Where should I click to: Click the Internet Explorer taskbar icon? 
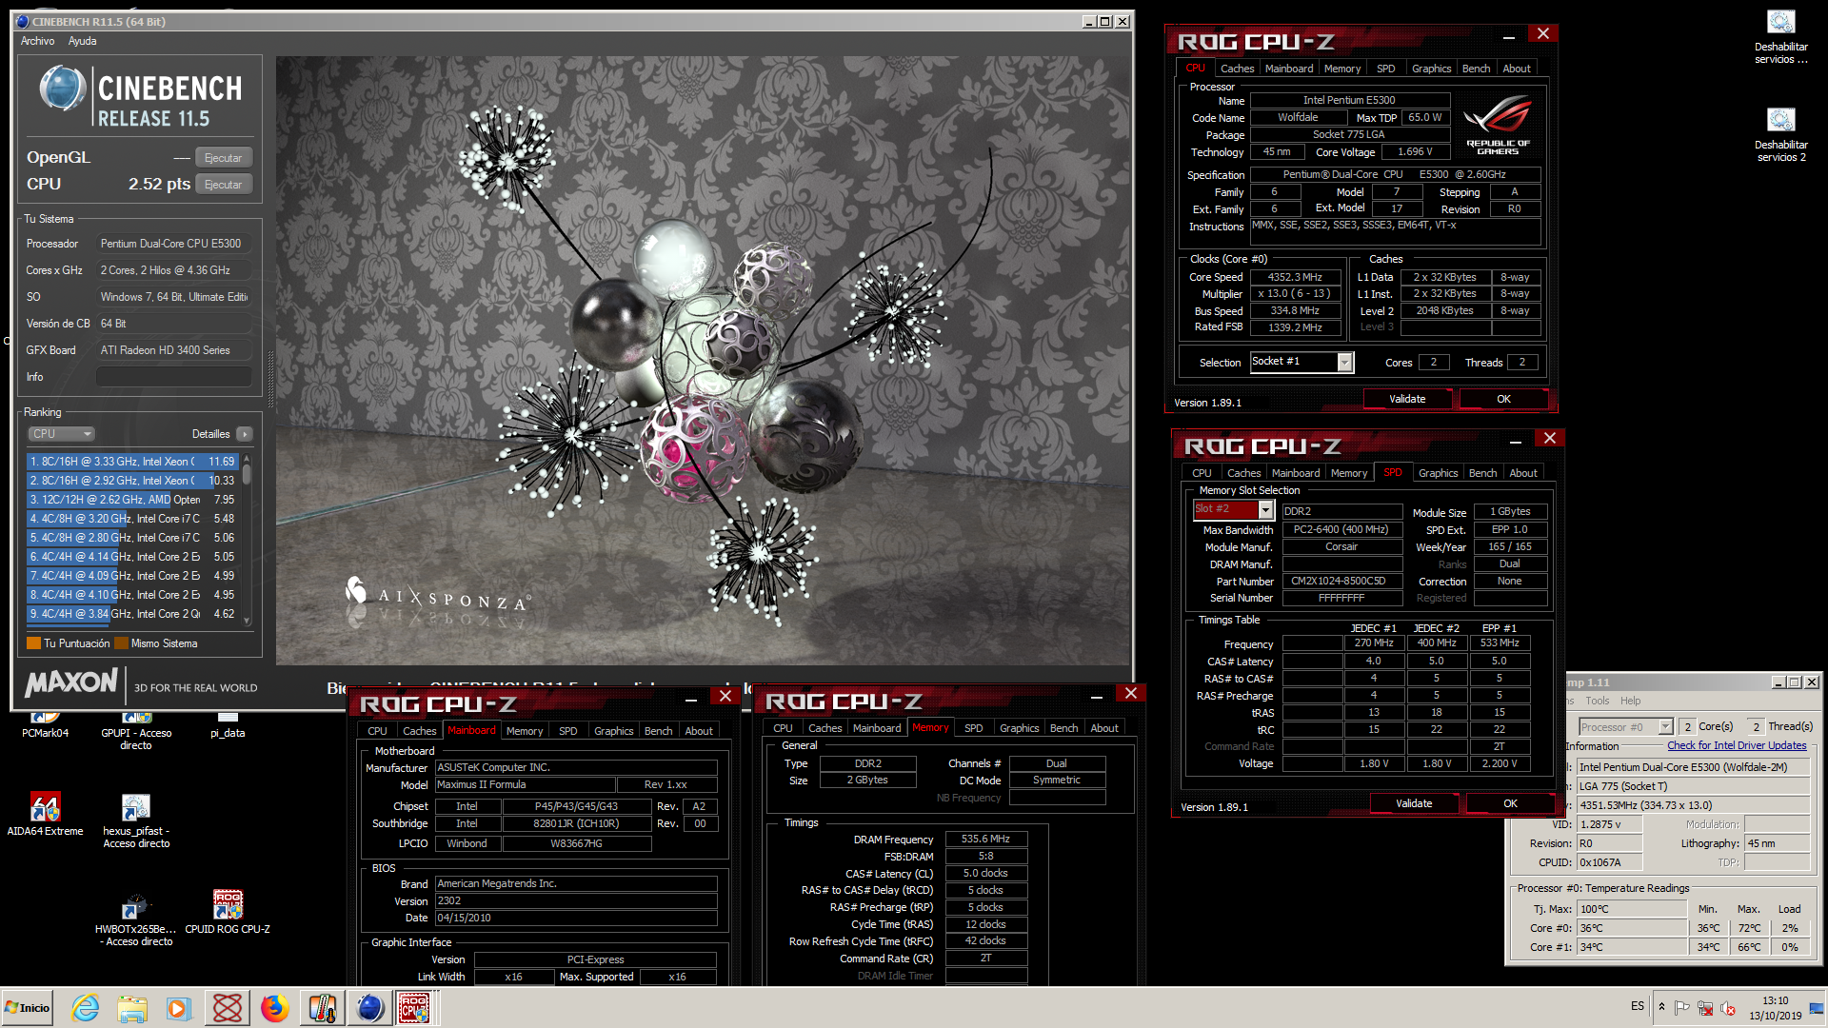coord(86,1008)
